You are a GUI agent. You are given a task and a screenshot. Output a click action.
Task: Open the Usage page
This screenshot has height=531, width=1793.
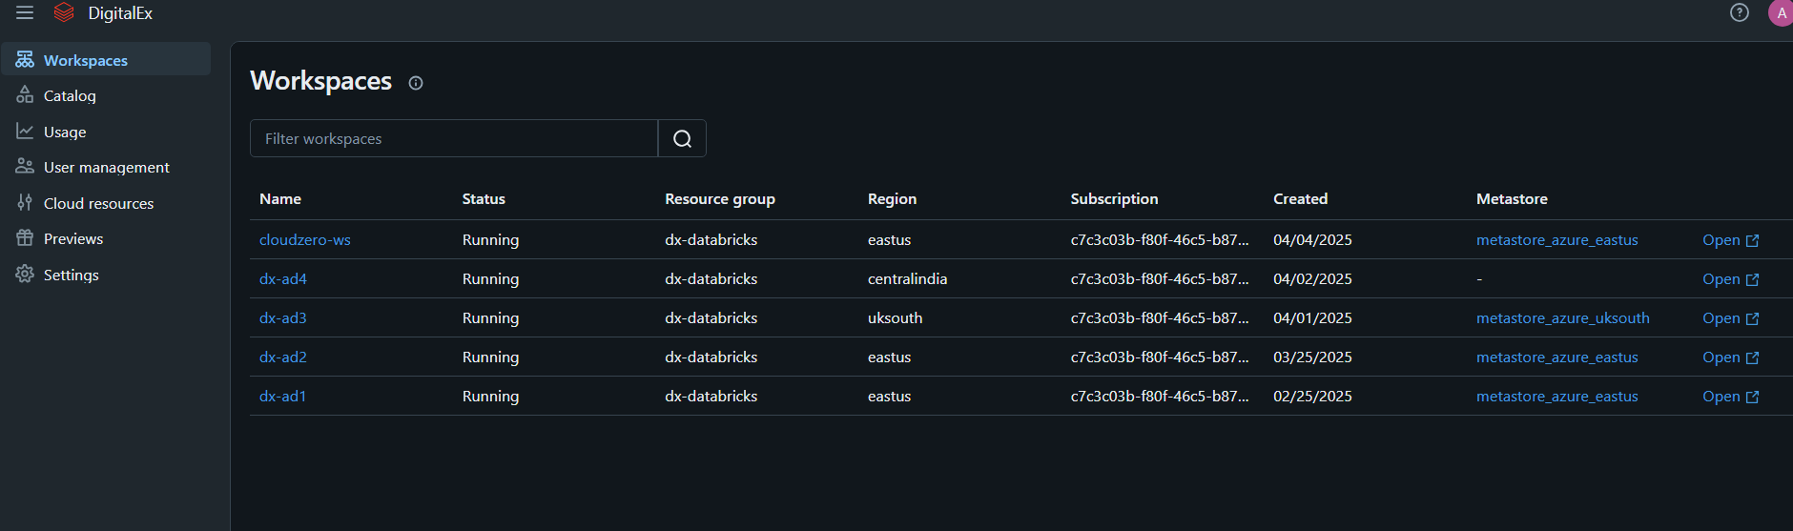[65, 132]
